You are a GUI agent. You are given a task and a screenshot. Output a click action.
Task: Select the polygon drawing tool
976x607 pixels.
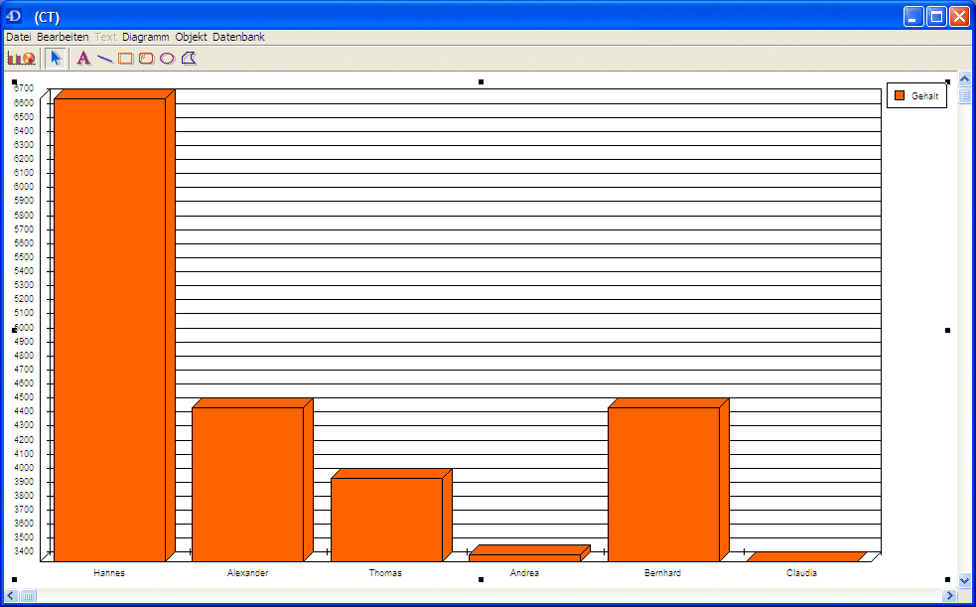189,59
